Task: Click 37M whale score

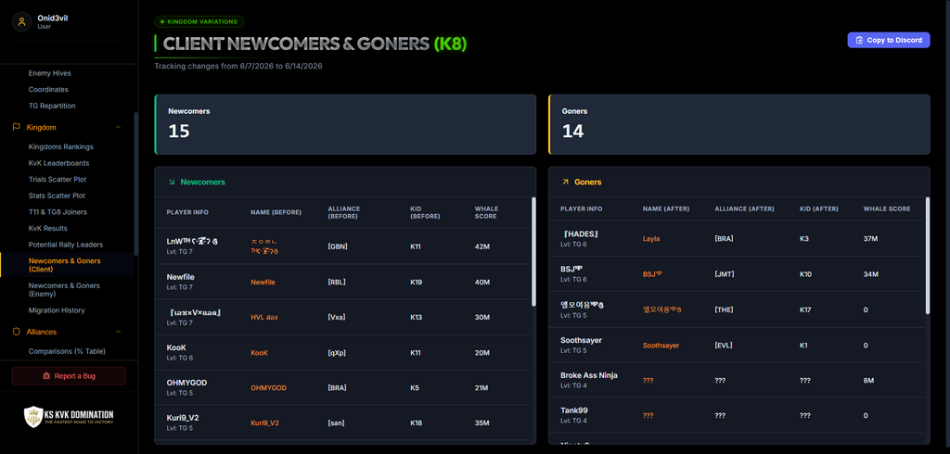Action: point(870,239)
